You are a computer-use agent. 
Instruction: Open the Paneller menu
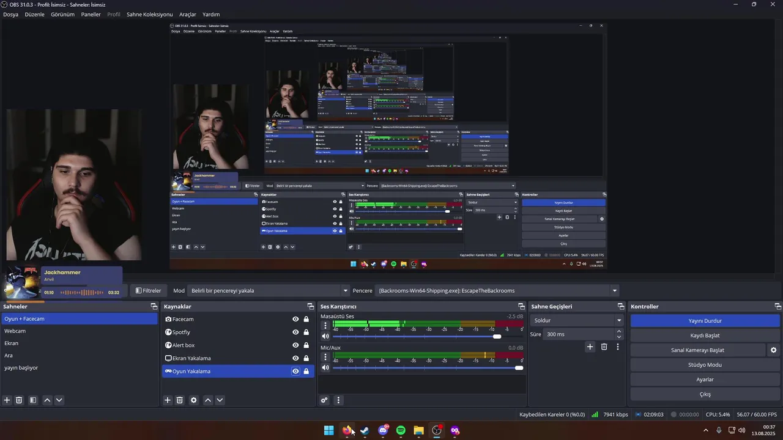pyautogui.click(x=91, y=14)
